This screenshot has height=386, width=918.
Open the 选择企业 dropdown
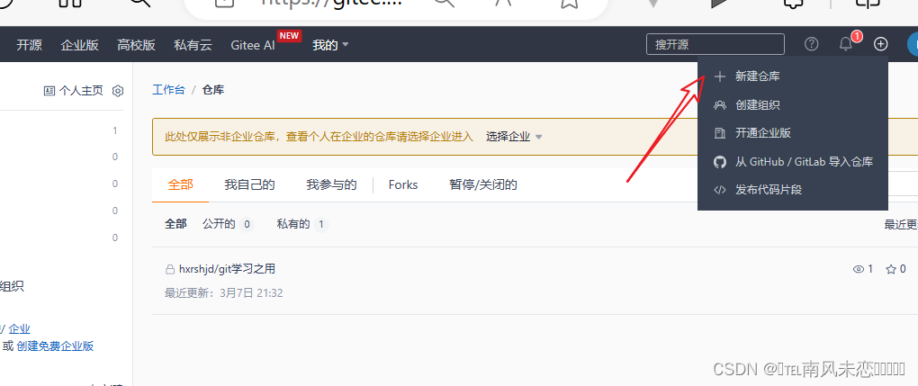click(514, 137)
